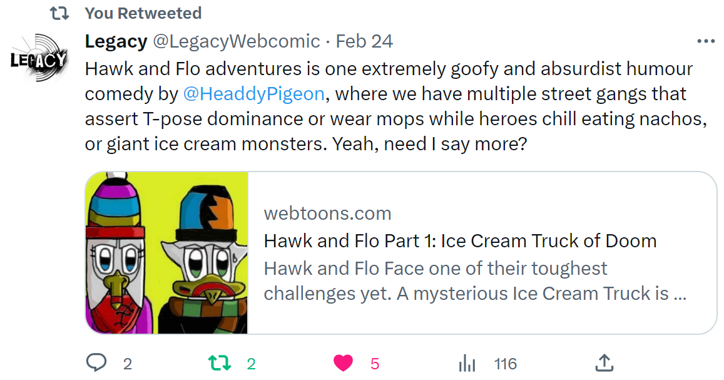This screenshot has width=724, height=380.
Task: Click the card description about toughest challenges
Action: (475, 281)
